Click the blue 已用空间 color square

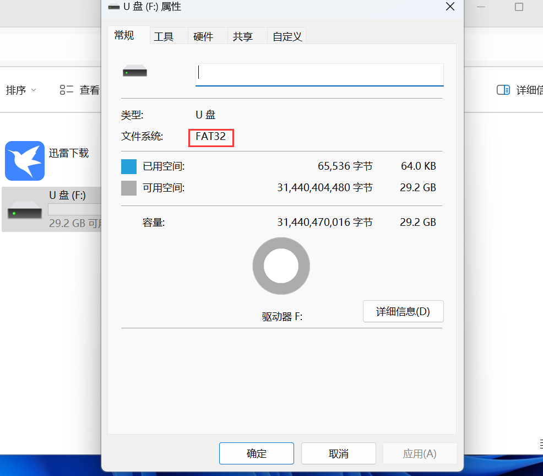(128, 166)
